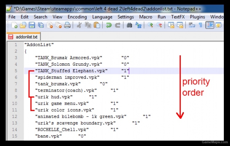Open the Plugins menu
The image size is (230, 146).
197,17
